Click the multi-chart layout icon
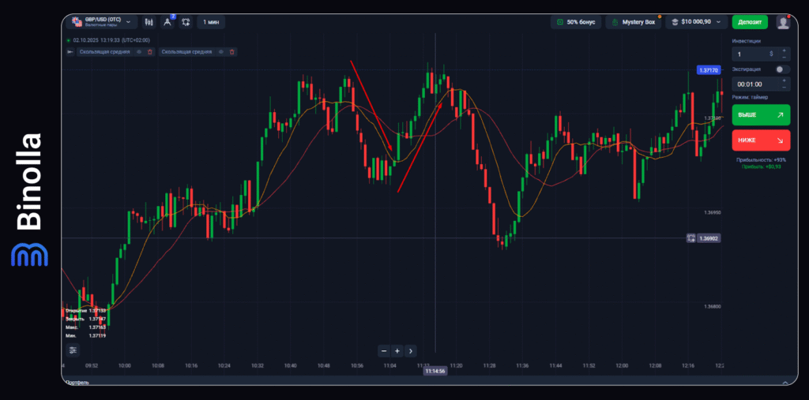This screenshot has height=400, width=809. [186, 22]
